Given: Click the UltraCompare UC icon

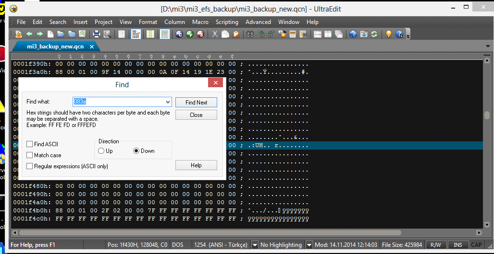Looking at the screenshot, I should (x=179, y=34).
